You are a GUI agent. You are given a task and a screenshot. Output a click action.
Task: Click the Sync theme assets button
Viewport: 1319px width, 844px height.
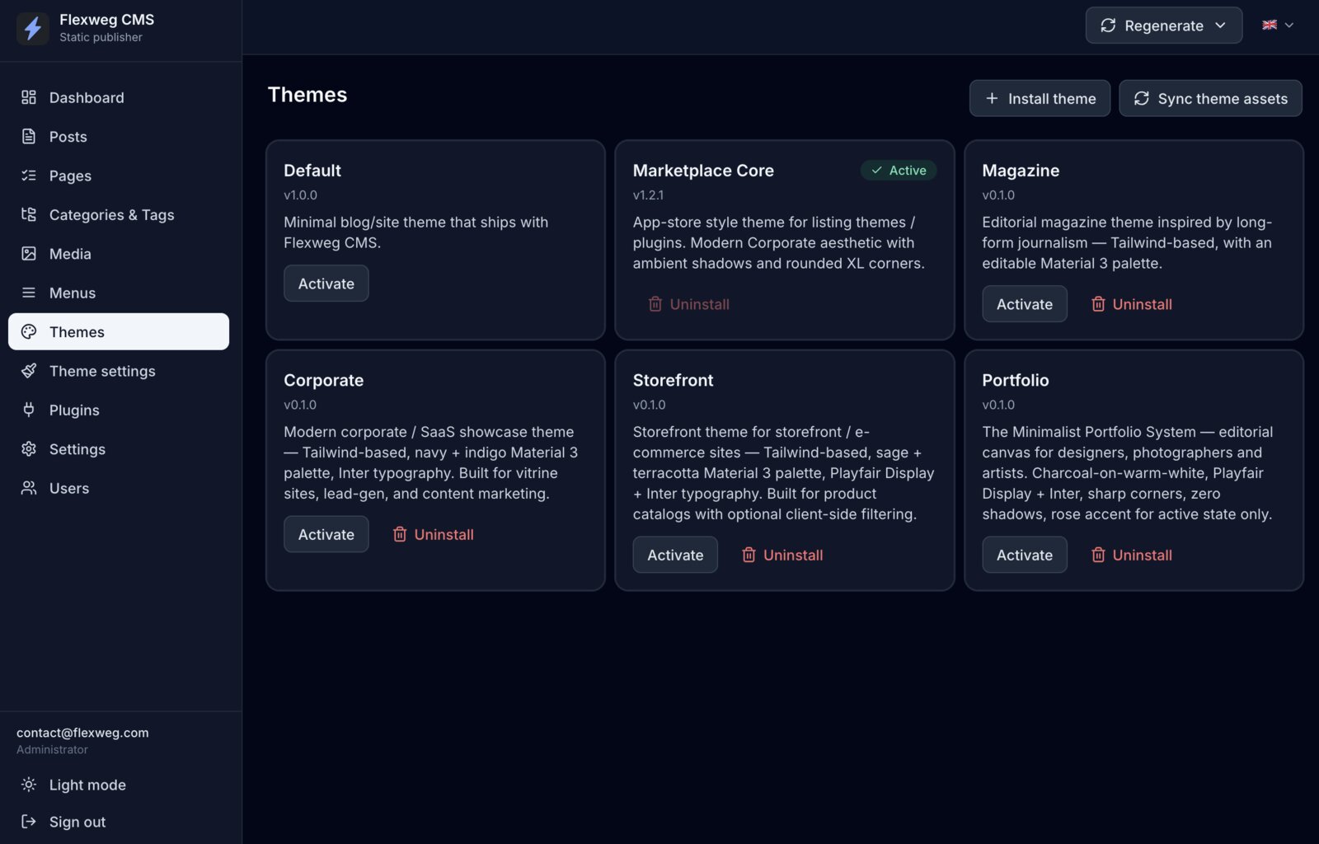point(1210,98)
